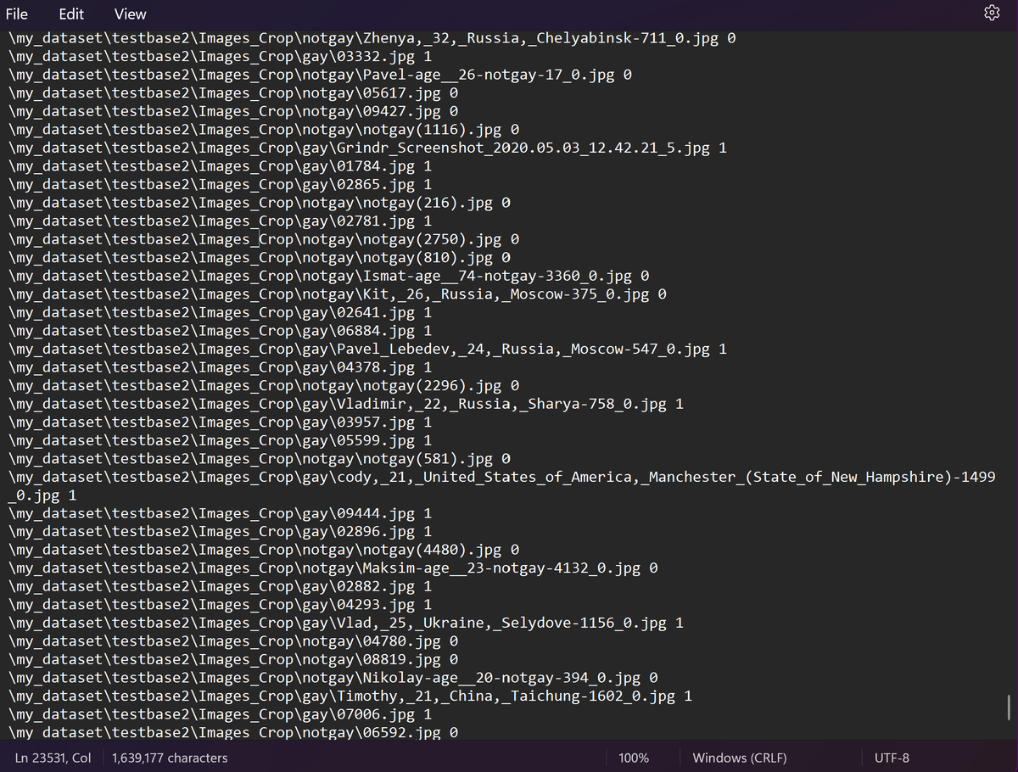Click the line containing 02896.jpg

tap(220, 532)
